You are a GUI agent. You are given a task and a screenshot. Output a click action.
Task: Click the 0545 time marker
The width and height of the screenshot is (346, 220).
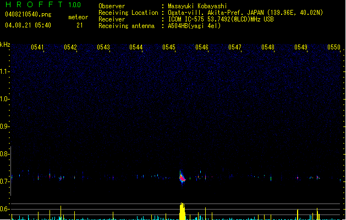[169, 47]
